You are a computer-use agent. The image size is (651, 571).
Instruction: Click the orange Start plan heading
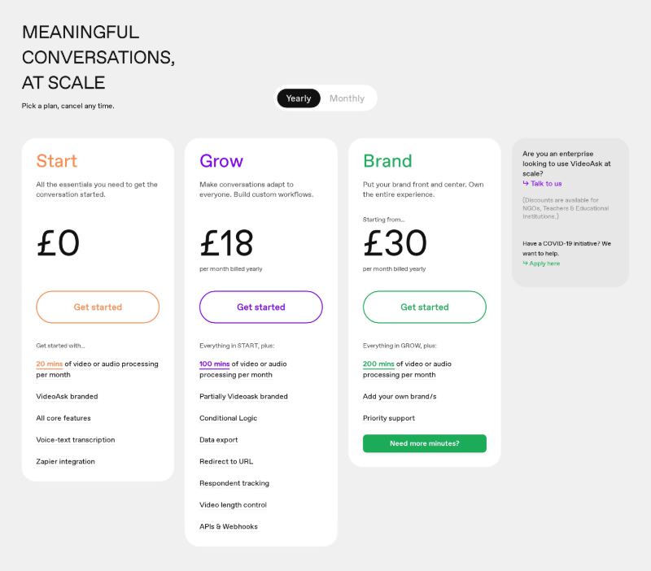point(57,161)
